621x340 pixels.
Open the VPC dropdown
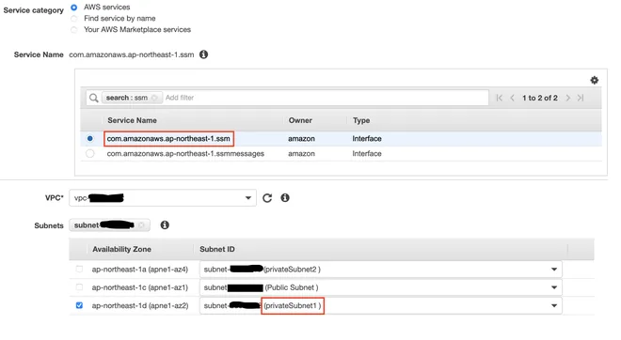coord(163,197)
